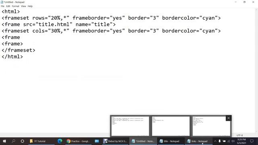Viewport: 258px width, 145px height.
Task: Click the '</frameset>' closing tag line
Action: [19, 50]
